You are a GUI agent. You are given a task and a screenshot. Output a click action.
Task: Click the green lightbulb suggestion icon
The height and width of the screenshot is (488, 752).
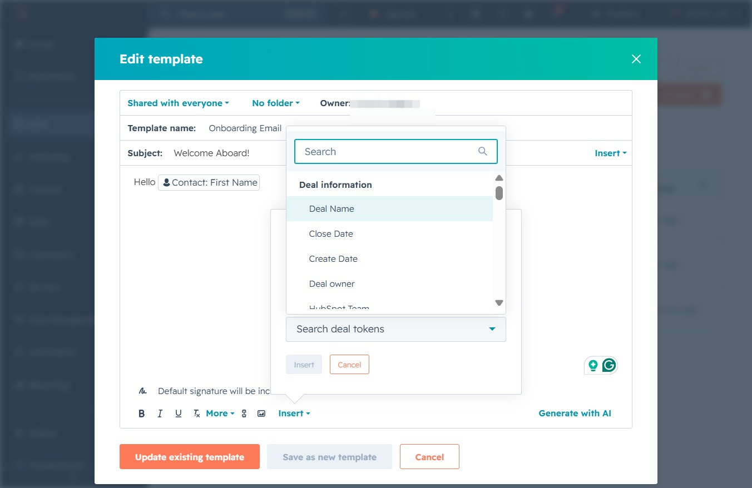pos(593,365)
